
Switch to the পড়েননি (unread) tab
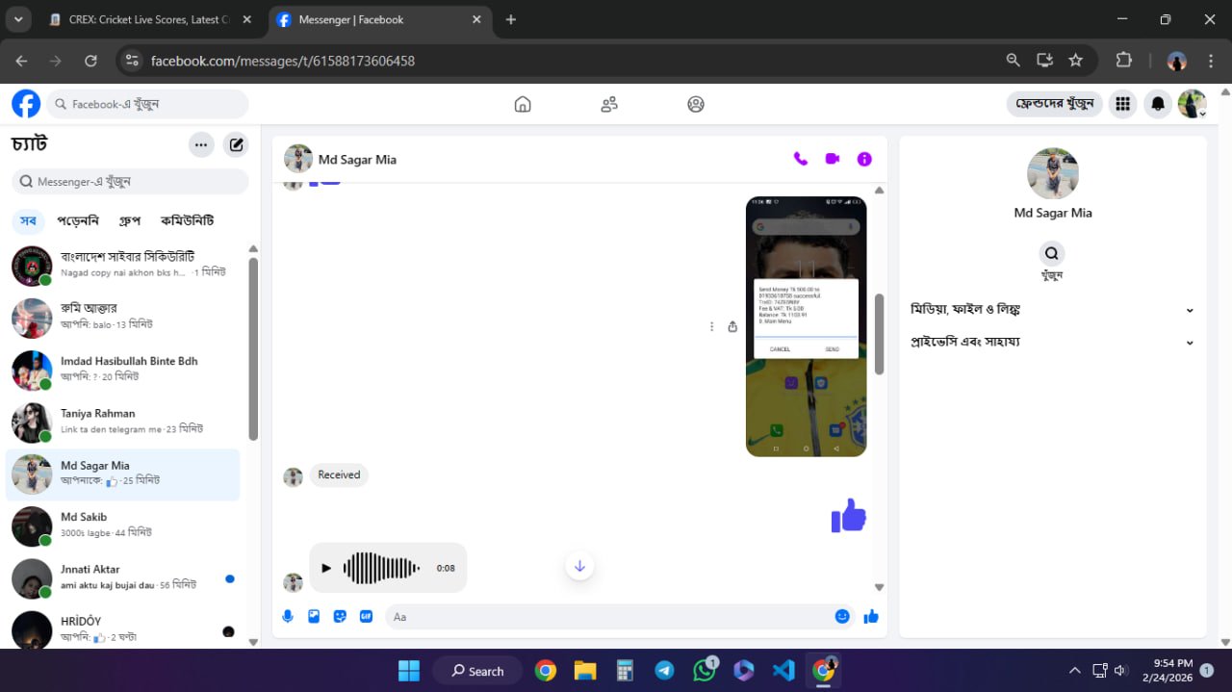click(x=78, y=220)
